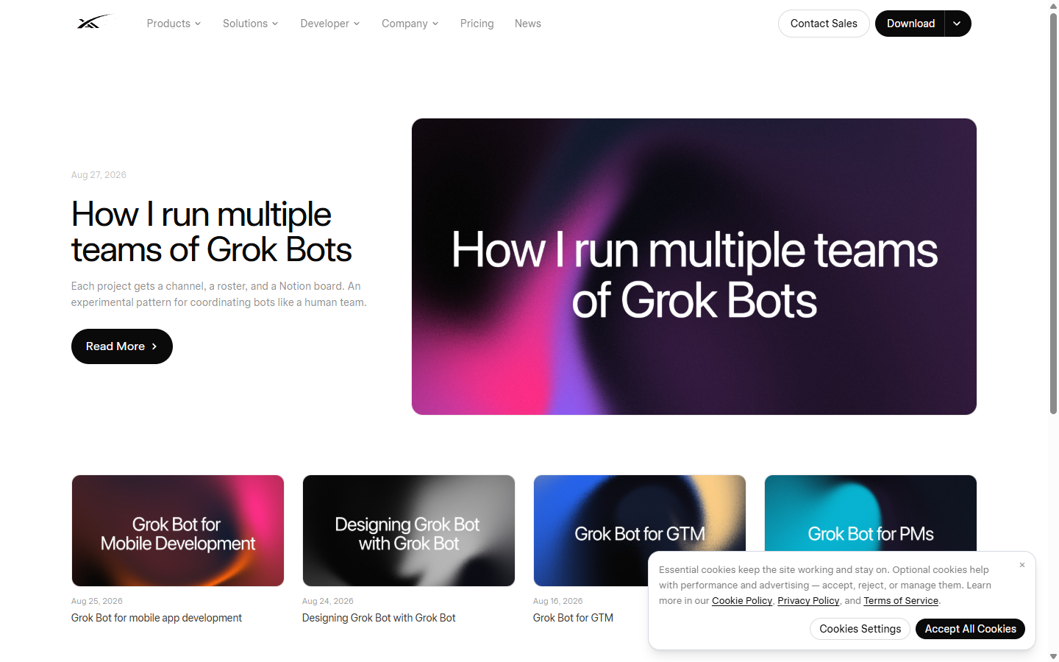1059x662 pixels.
Task: Open the Cookie Policy link
Action: point(742,601)
